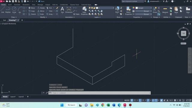Image resolution: width=192 pixels, height=108 pixels.
Task: Click the Move tool
Action: click(x=31, y=8)
